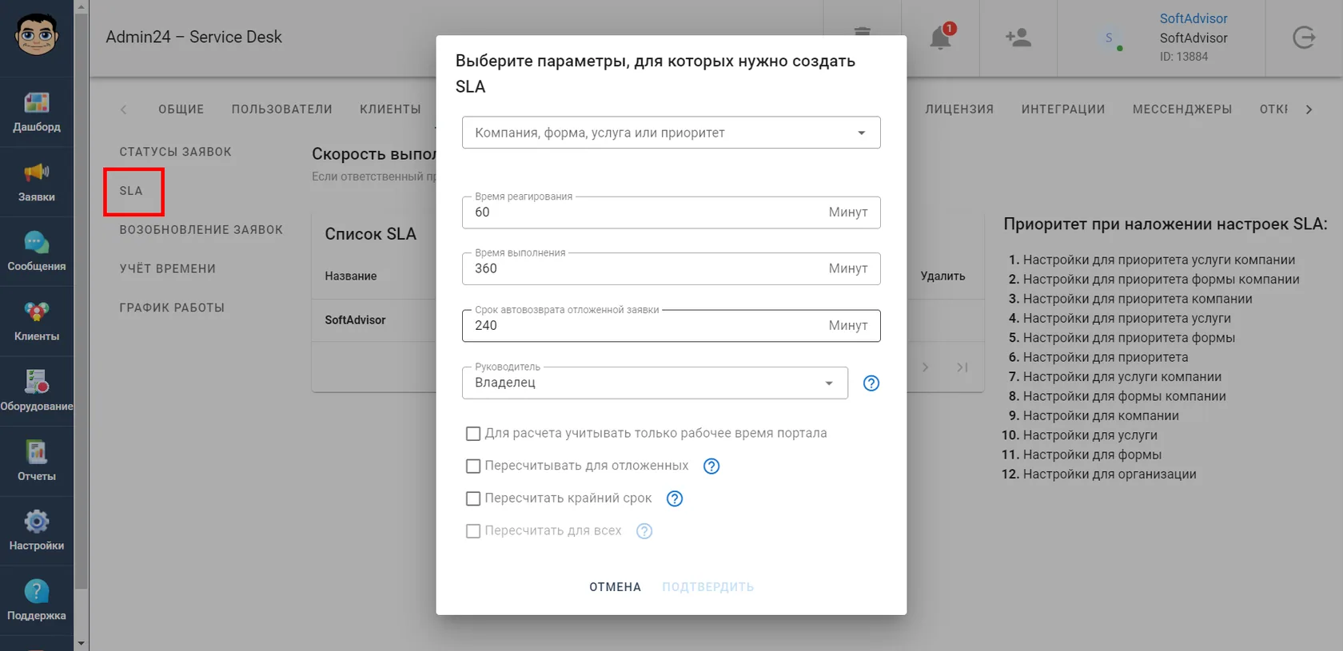Open УЧЁТ ВРЕМЕНИ section
Screen dimensions: 1343x651
(168, 269)
